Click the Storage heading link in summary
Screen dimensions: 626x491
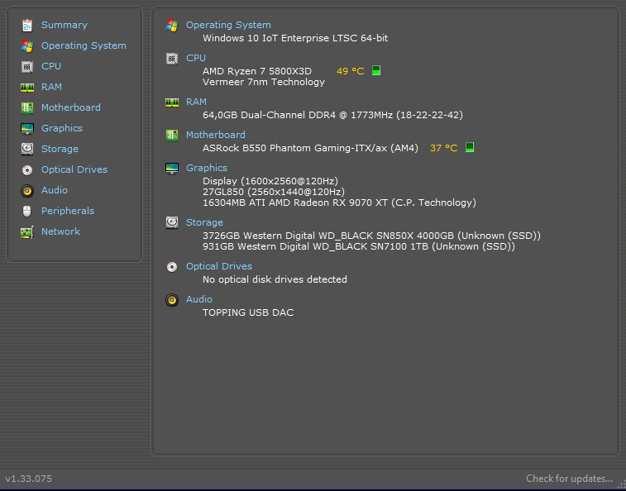[204, 222]
